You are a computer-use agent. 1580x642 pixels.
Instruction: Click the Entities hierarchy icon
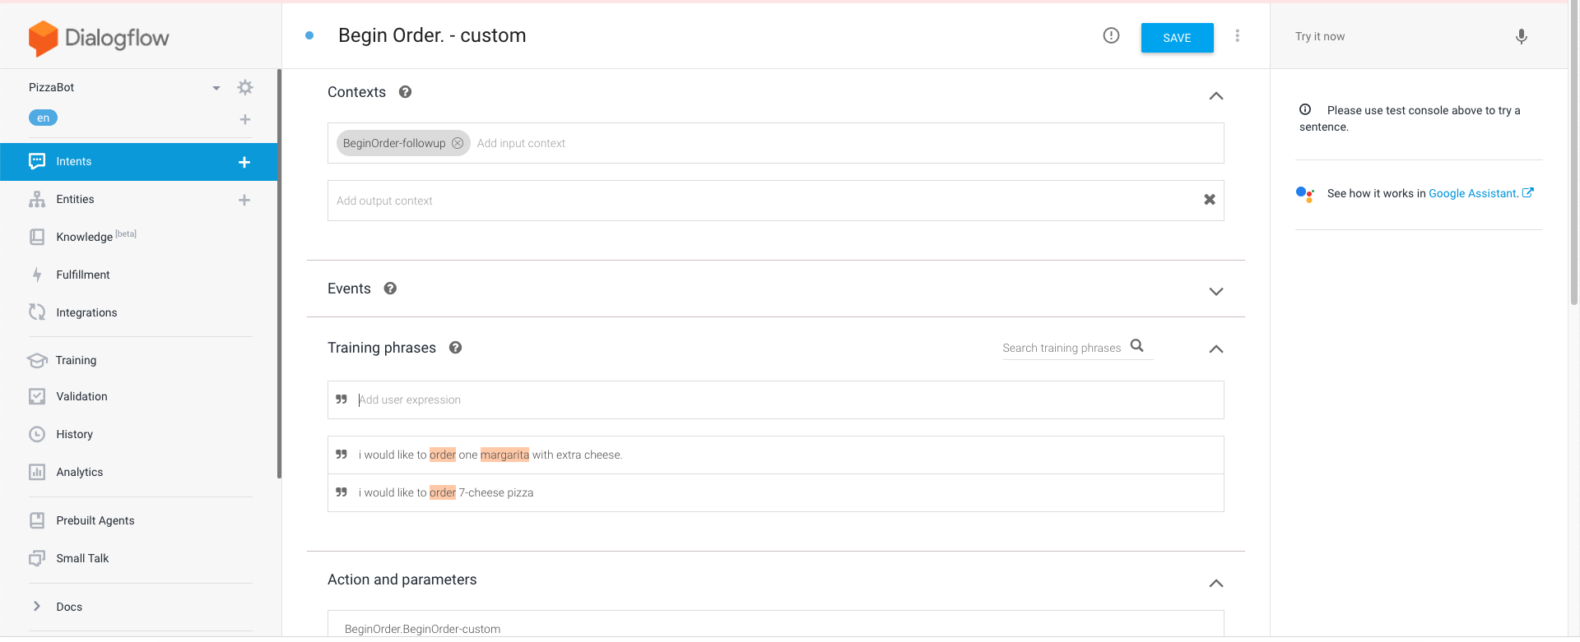click(37, 199)
